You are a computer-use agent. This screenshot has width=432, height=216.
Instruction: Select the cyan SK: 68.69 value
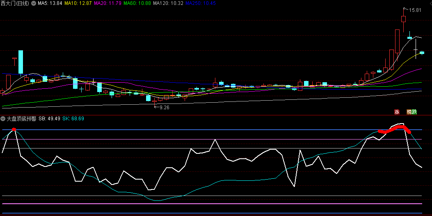(73, 119)
